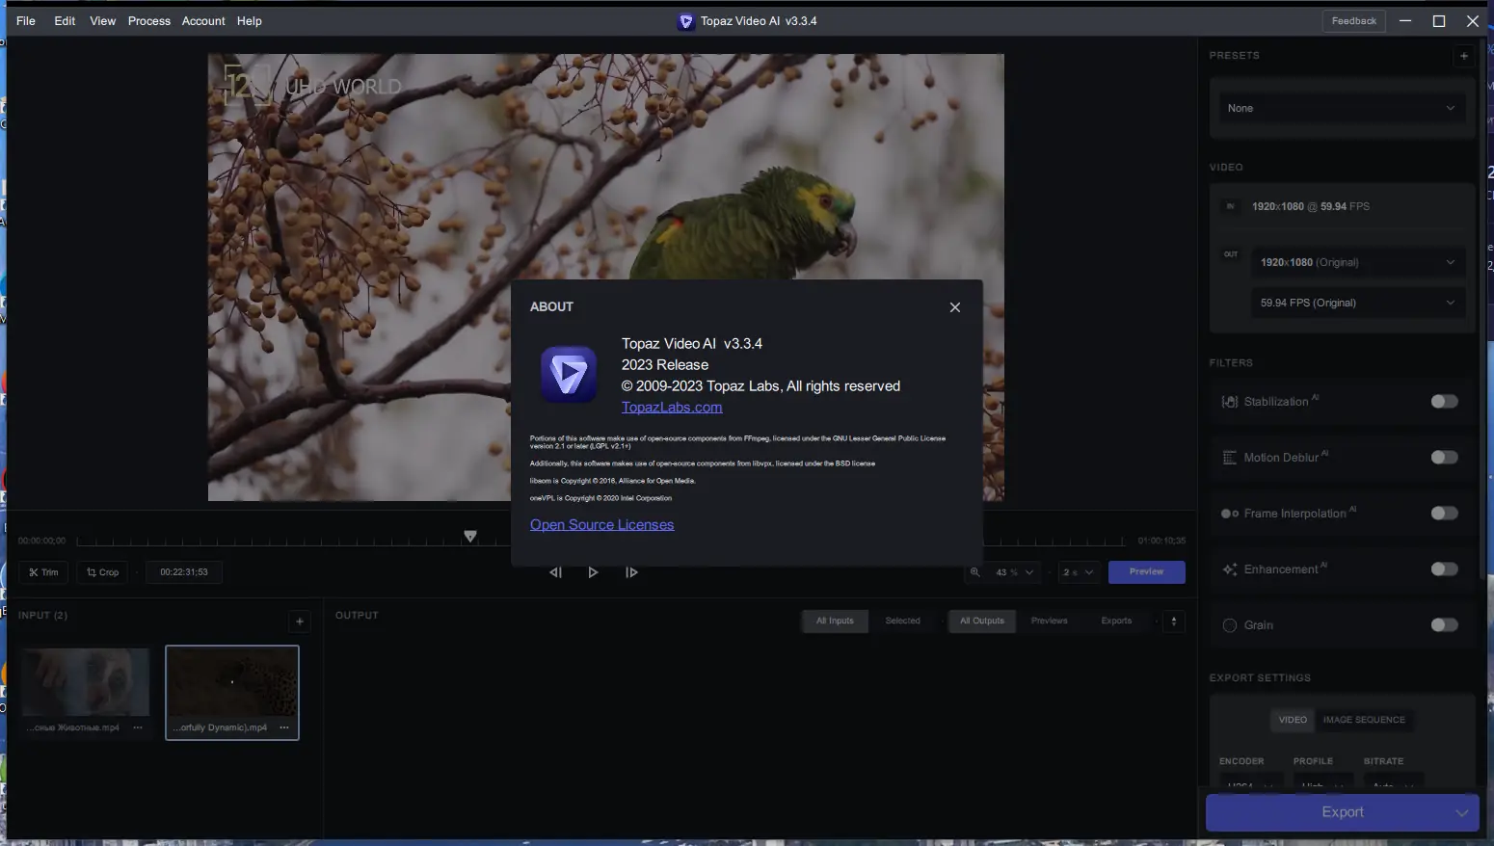The image size is (1494, 846).
Task: Select the Image Sequence export tab
Action: 1364,720
